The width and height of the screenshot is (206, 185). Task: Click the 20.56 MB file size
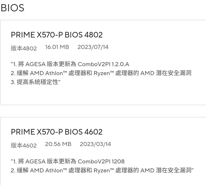pyautogui.click(x=58, y=144)
